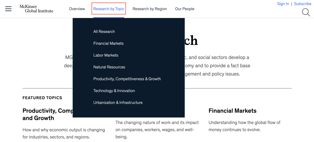
Task: Select Urbanization & Infrastructure menu entry
Action: coord(118,103)
